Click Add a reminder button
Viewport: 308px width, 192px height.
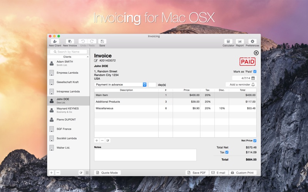coord(241,84)
